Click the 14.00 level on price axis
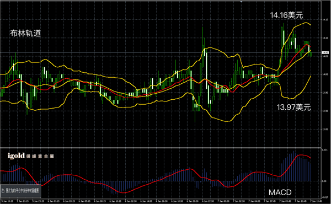331x204 pixels. 325,74
